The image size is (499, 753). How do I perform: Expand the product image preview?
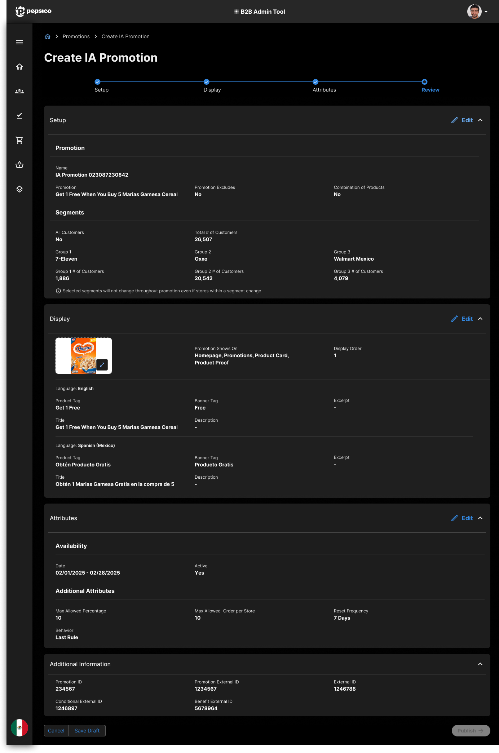pos(102,364)
